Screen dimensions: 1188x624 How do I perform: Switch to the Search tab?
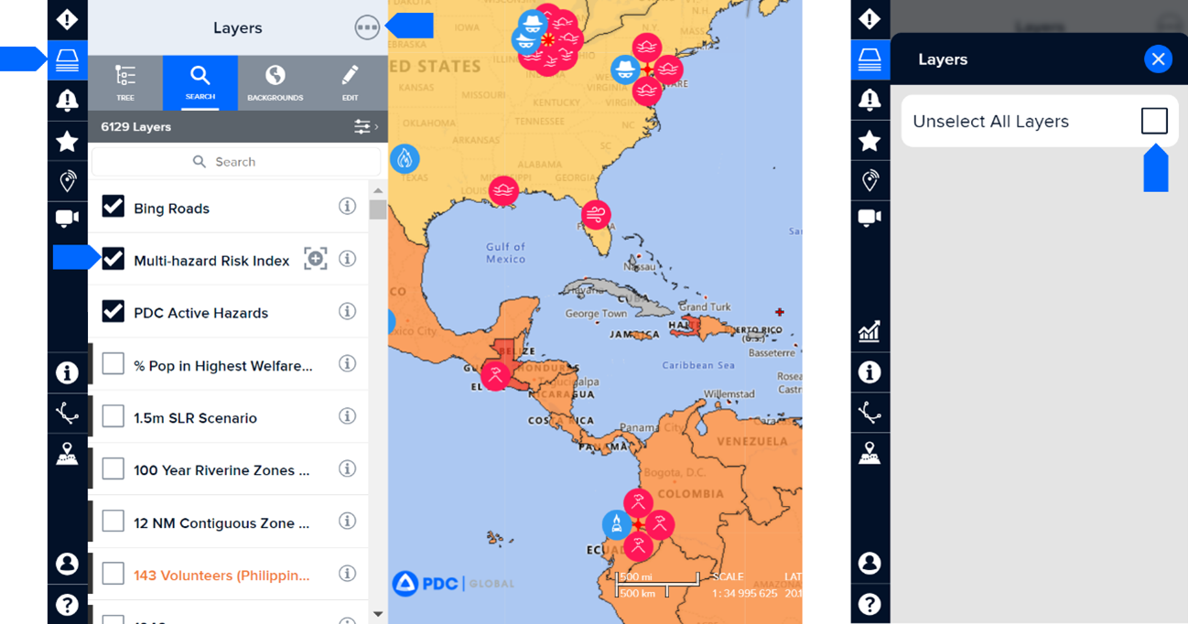click(x=200, y=82)
